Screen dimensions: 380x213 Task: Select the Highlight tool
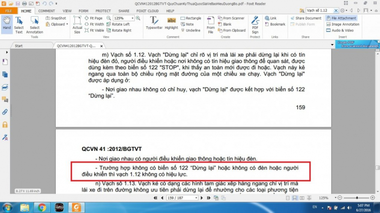[x=171, y=23]
